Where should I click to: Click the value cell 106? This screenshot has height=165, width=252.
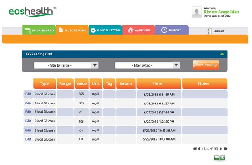pos(82,122)
